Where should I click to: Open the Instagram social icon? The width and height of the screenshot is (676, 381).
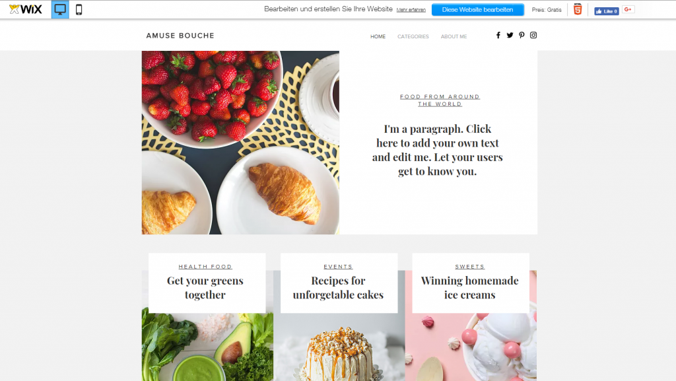tap(533, 36)
